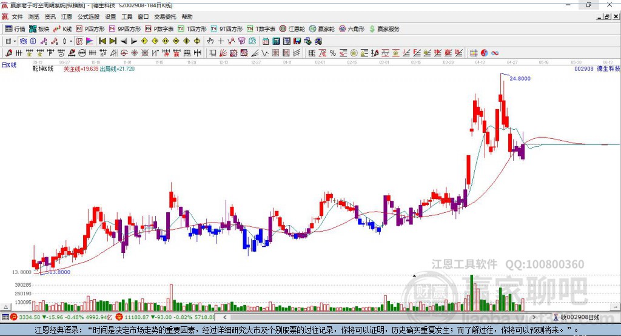Open the P四方形 square tool

point(90,29)
